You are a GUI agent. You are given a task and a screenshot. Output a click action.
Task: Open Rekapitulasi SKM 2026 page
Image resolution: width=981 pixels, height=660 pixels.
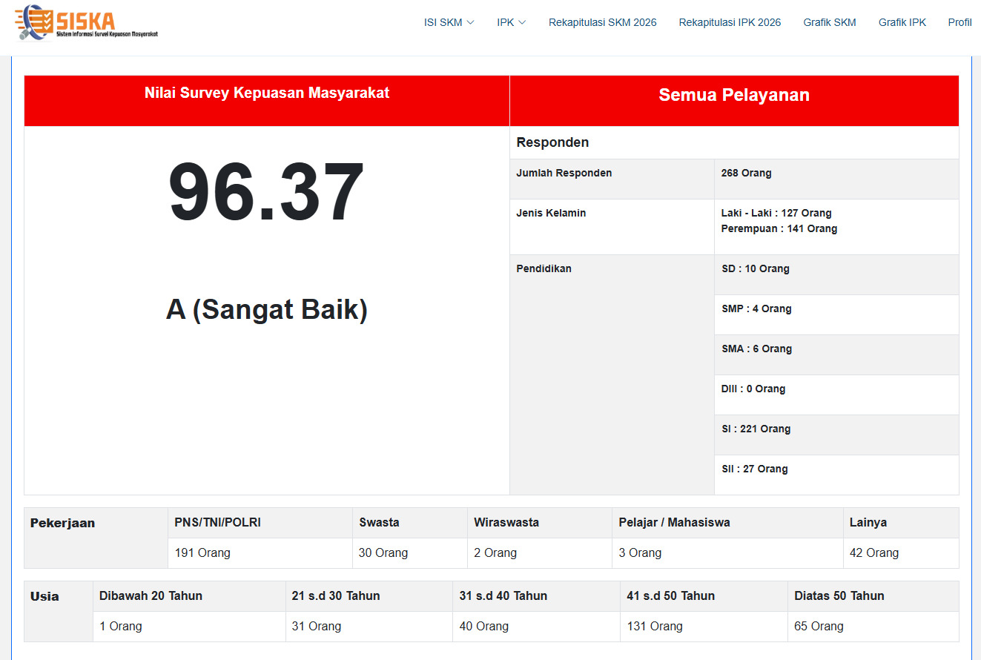(x=603, y=22)
